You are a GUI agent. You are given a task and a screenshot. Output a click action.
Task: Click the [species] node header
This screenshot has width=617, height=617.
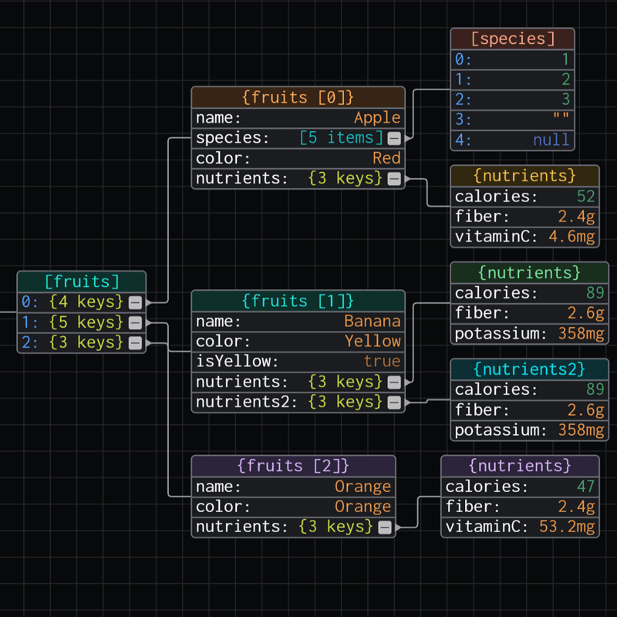pos(512,39)
